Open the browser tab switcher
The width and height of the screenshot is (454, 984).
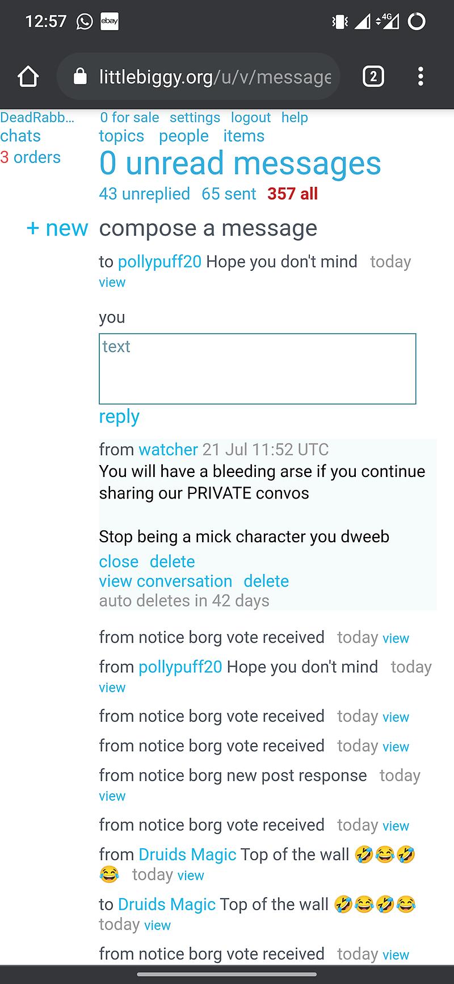tap(373, 77)
